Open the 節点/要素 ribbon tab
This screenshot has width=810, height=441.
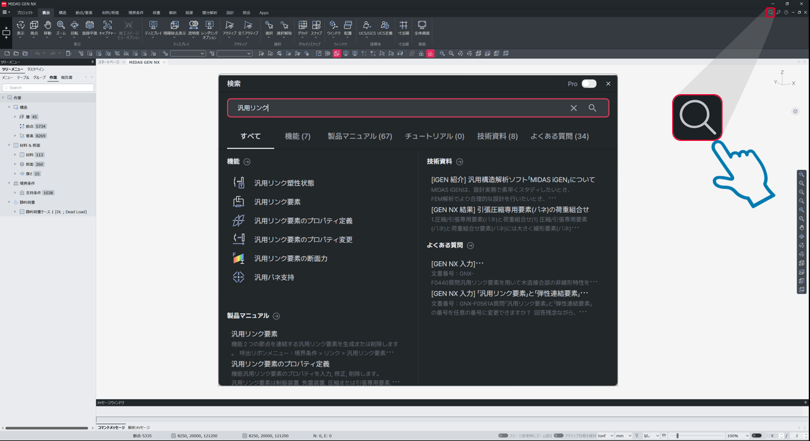click(x=84, y=12)
